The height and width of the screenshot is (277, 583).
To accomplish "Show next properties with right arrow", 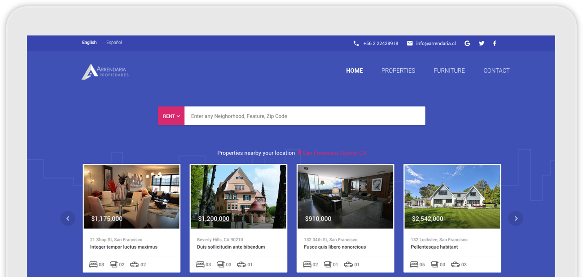I will [516, 219].
